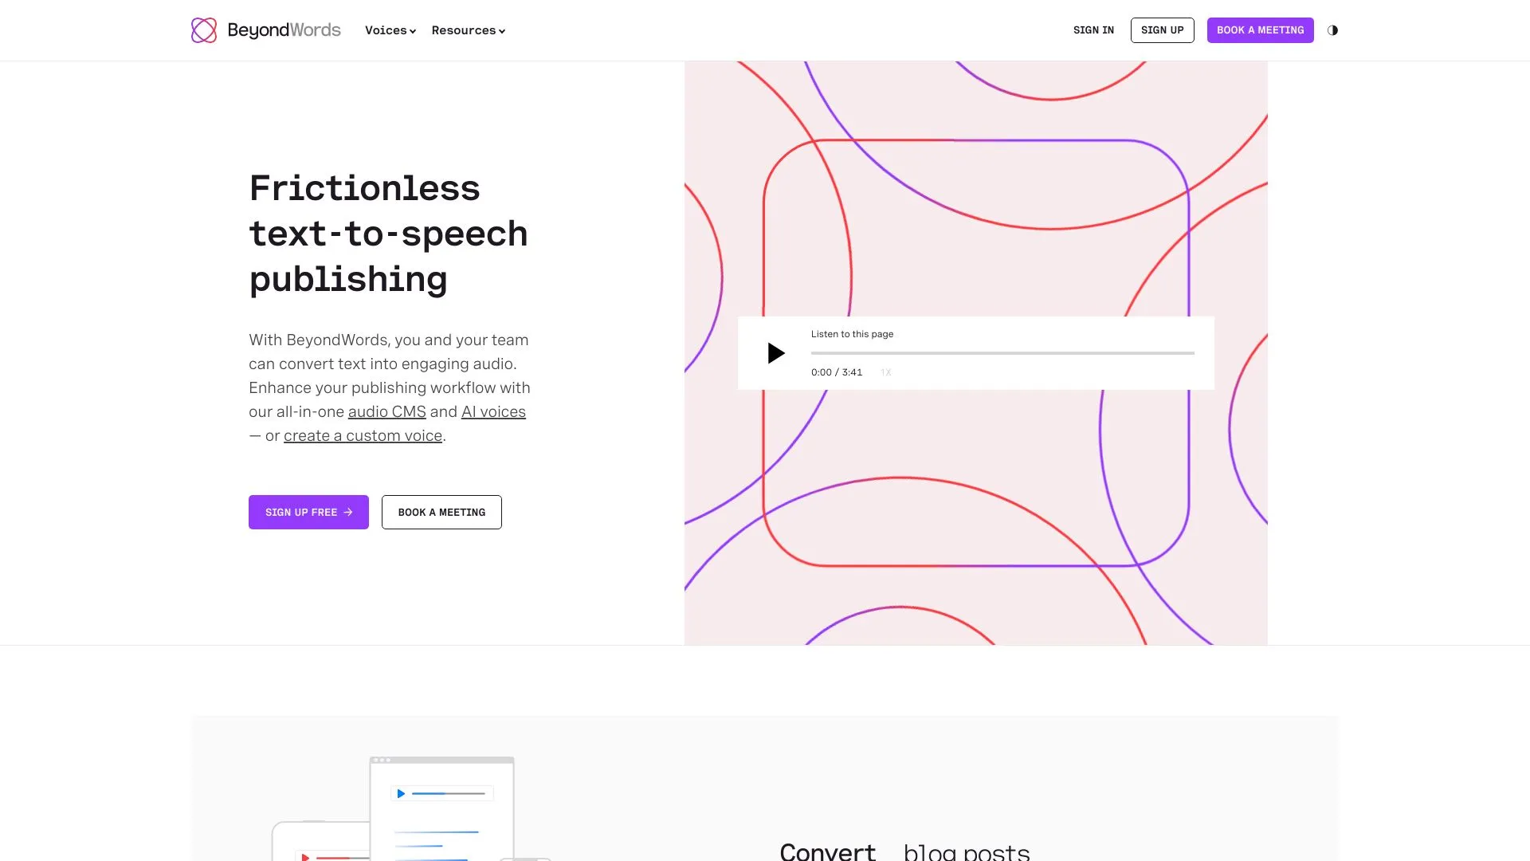Toggle dark mode with the contrast icon
Image resolution: width=1530 pixels, height=861 pixels.
[1333, 30]
